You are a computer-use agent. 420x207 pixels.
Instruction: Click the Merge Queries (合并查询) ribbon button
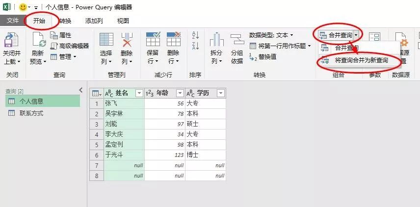336,35
